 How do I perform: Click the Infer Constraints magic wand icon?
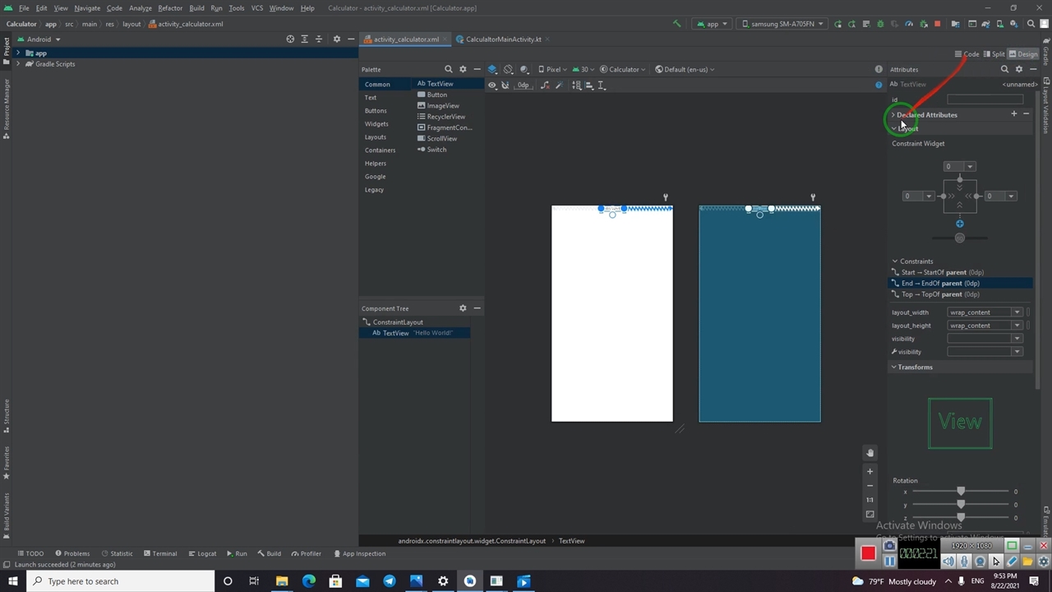[x=559, y=86]
